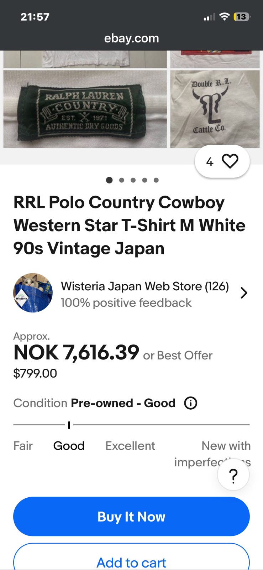Open condition info icon
This screenshot has width=263, height=570.
[x=190, y=403]
